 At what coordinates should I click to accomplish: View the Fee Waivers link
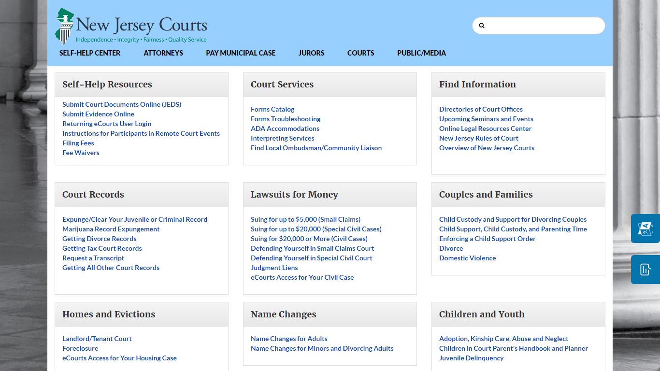[81, 153]
